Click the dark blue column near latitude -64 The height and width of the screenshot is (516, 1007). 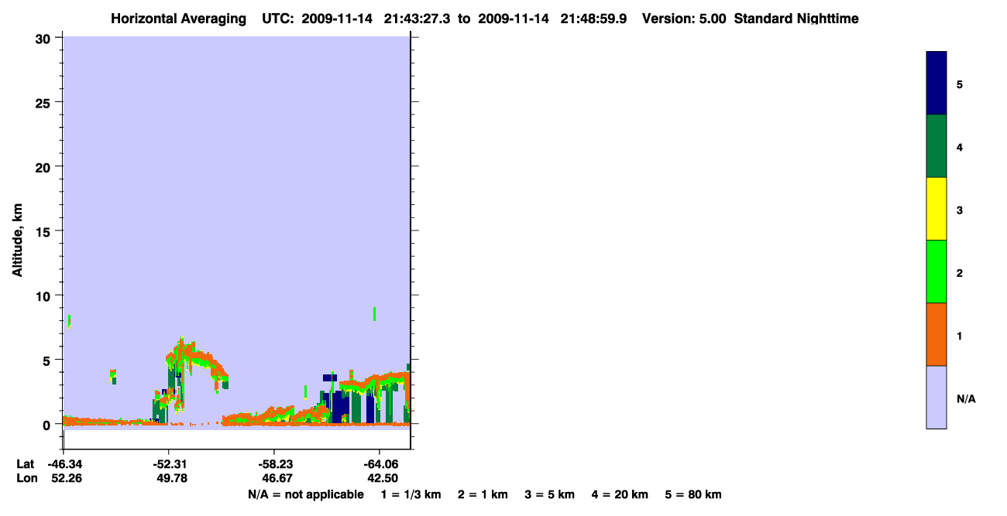pos(370,408)
